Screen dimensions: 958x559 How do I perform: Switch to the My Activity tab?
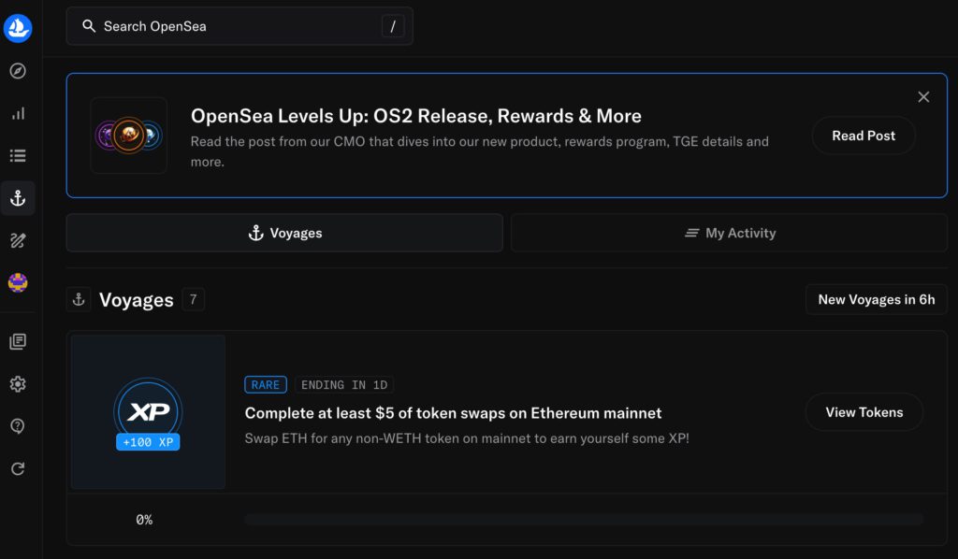[730, 233]
